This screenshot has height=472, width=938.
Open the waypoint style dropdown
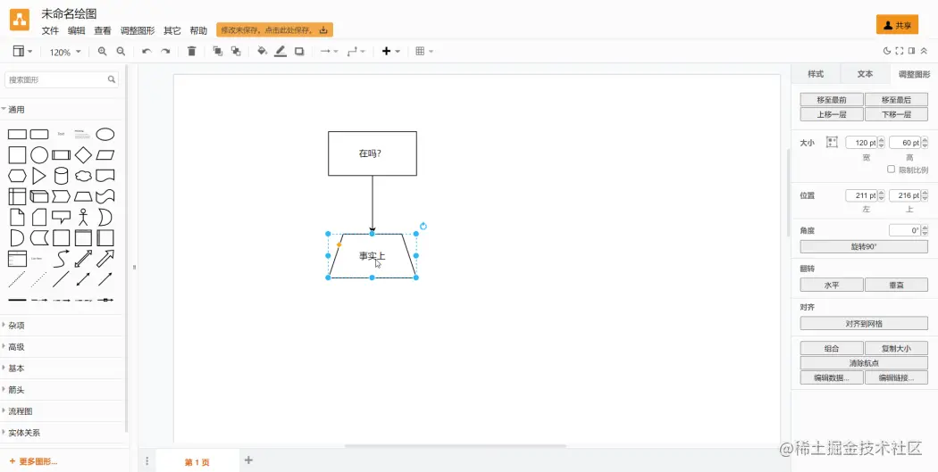356,52
